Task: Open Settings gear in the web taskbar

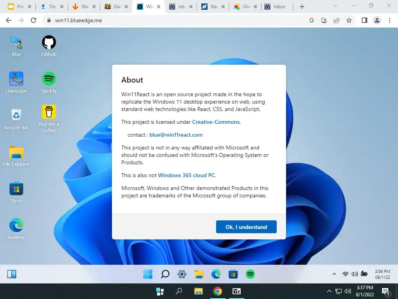Action: (x=182, y=274)
